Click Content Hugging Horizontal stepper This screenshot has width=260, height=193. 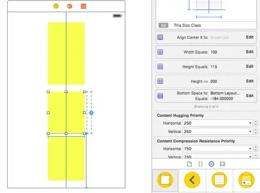point(256,123)
